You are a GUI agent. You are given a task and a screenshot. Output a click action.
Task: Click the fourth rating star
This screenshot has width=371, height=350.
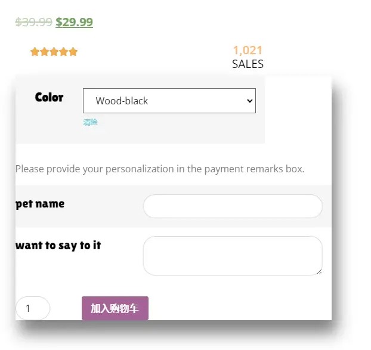64,52
